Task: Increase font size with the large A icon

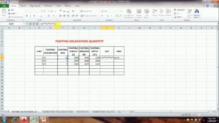Action: tap(52, 11)
